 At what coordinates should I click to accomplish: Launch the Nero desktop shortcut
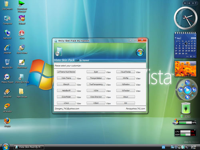click(22, 35)
